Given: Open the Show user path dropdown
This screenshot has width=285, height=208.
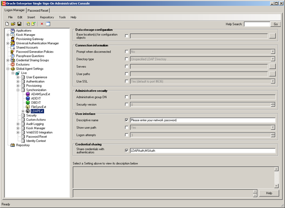Looking at the screenshot, I should click(x=273, y=128).
